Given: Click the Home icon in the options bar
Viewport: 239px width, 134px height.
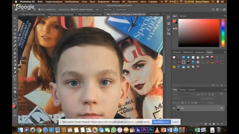Looking at the screenshot, I should click(16, 9).
